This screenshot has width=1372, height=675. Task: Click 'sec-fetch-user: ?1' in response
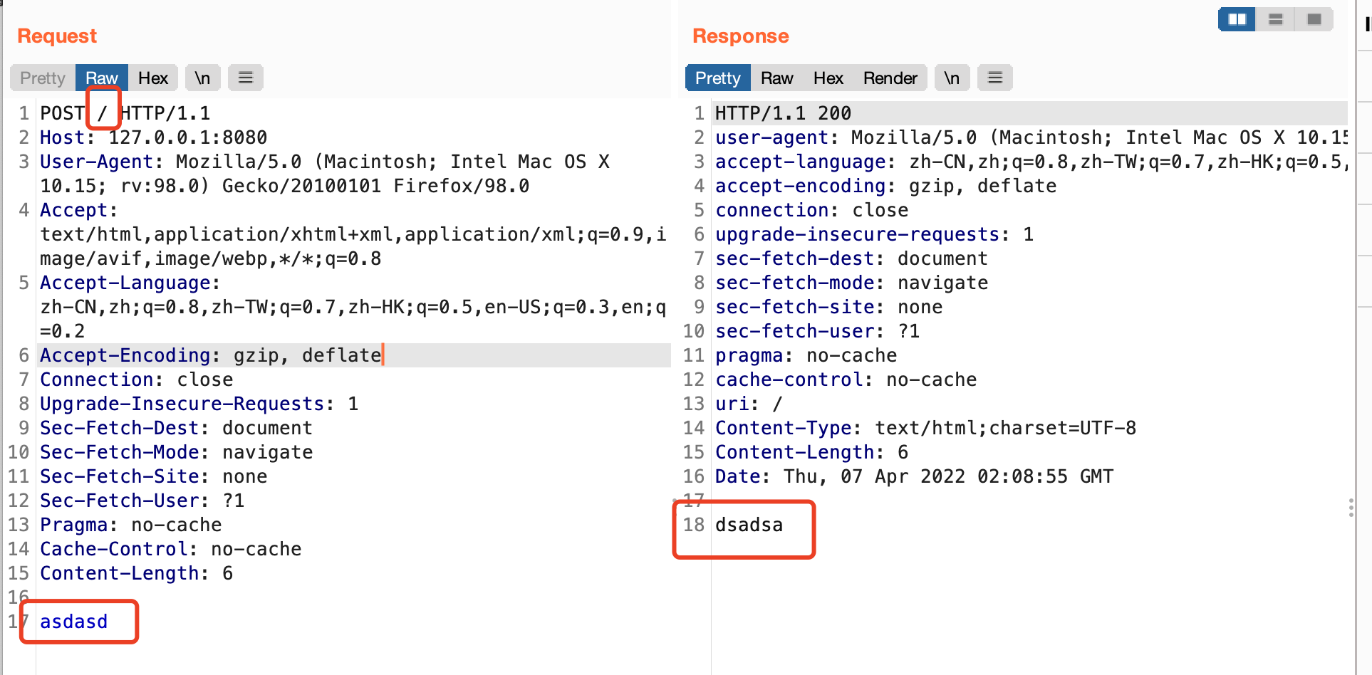[x=818, y=331]
